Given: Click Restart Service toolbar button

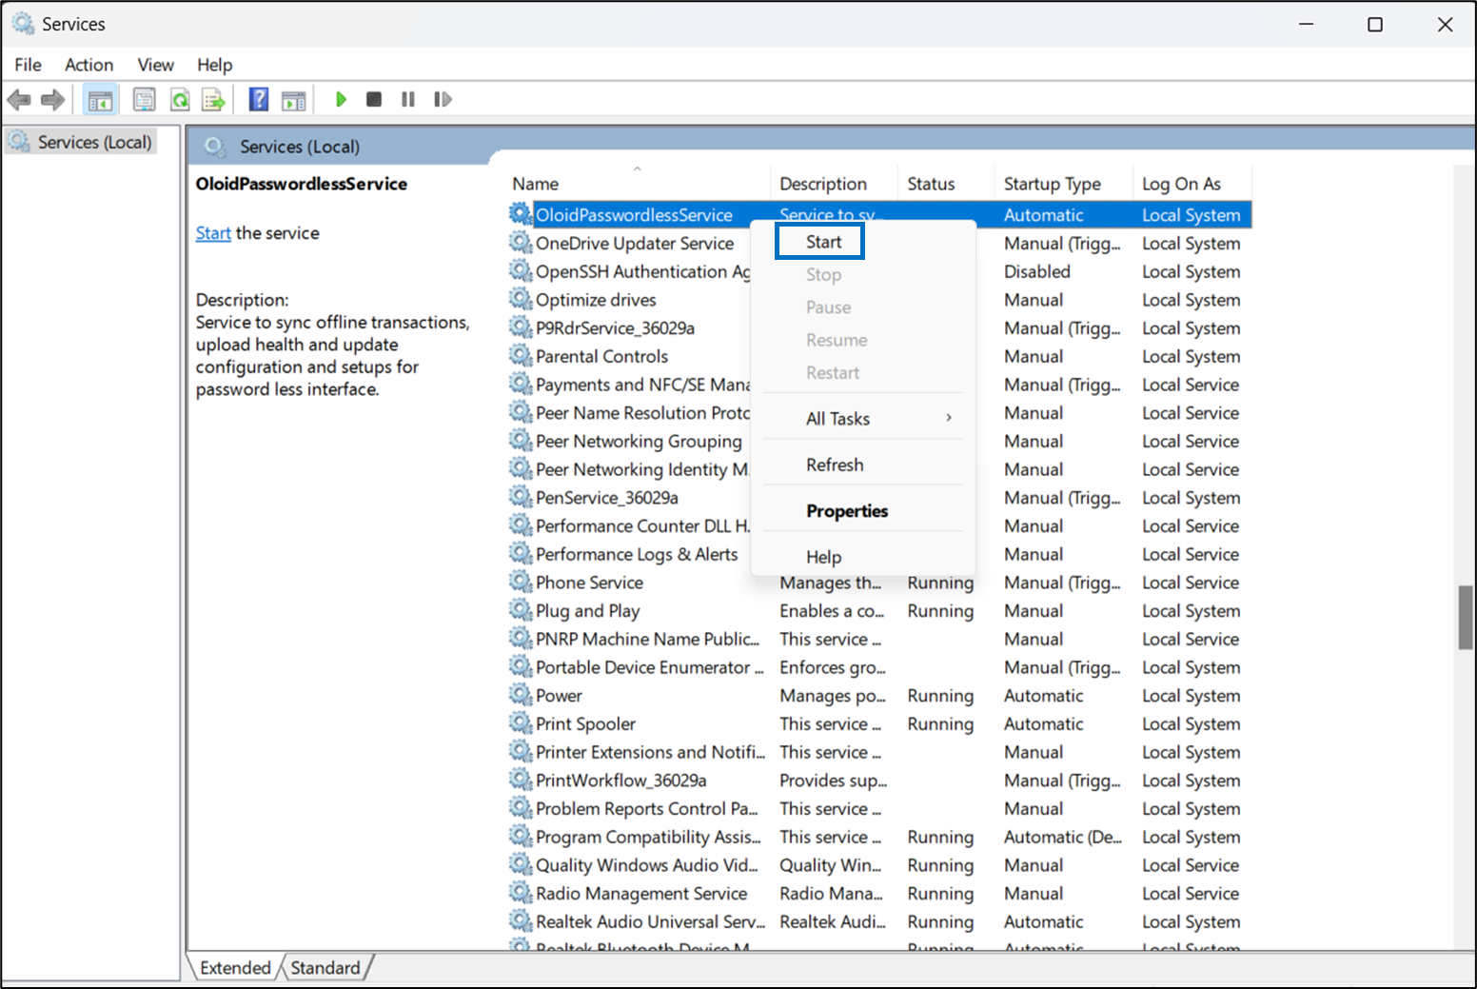Looking at the screenshot, I should (x=443, y=99).
